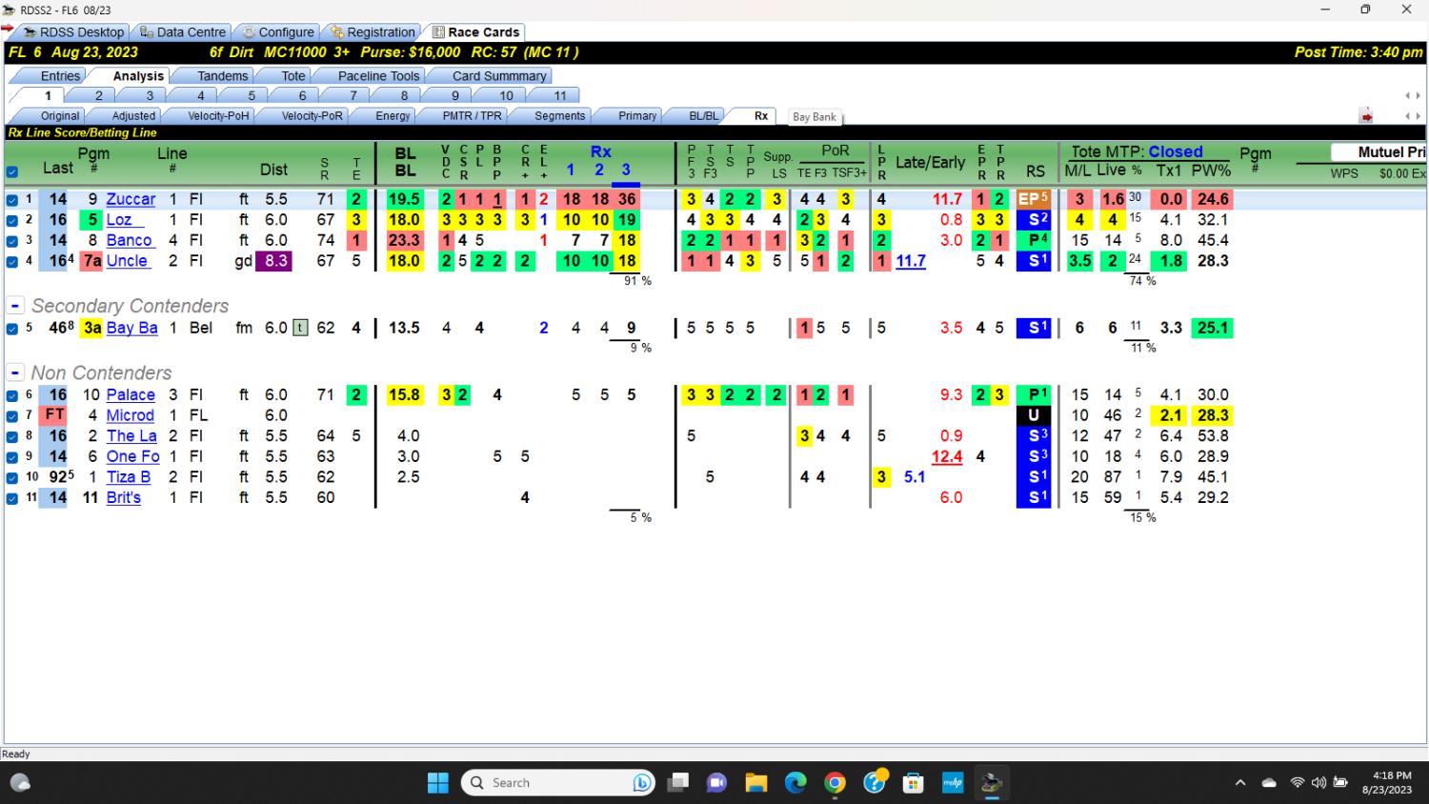The width and height of the screenshot is (1429, 804).
Task: Open the Data Centre top tab
Action: tap(184, 32)
